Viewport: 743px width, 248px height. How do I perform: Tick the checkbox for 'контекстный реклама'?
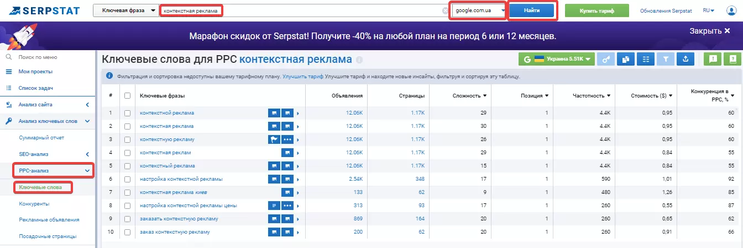[128, 166]
